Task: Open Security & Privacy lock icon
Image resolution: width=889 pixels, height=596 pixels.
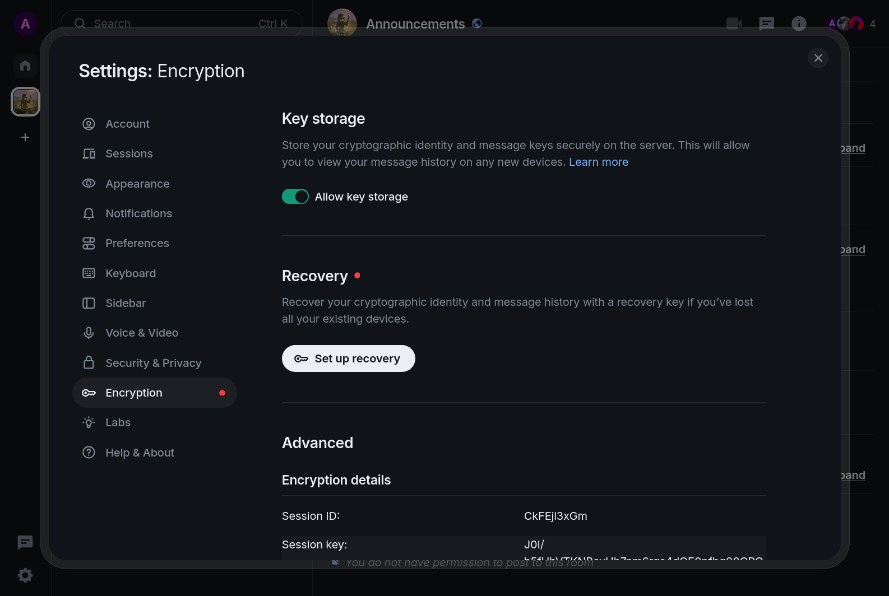Action: 89,363
